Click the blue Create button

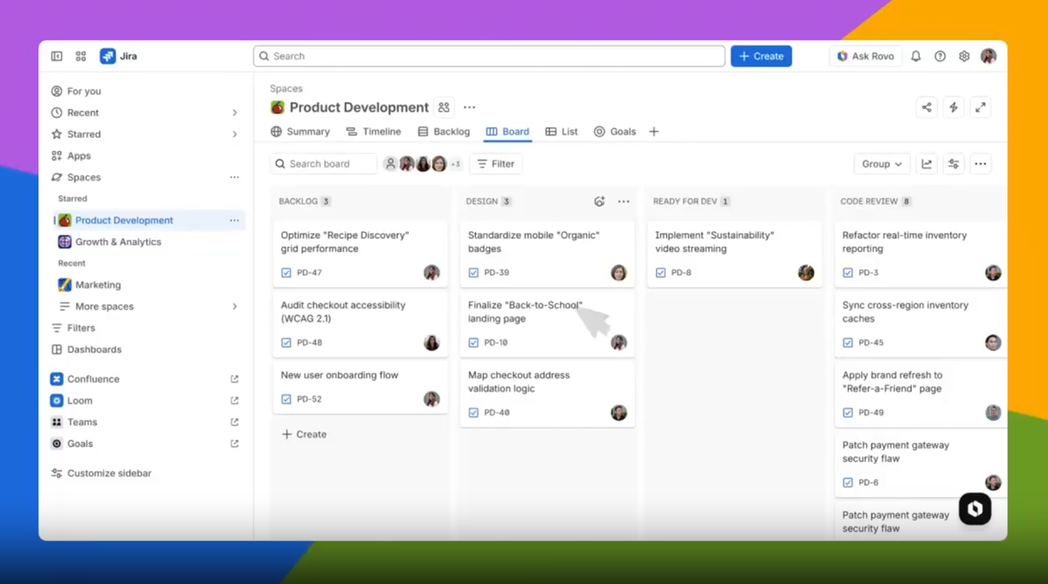[x=761, y=56]
